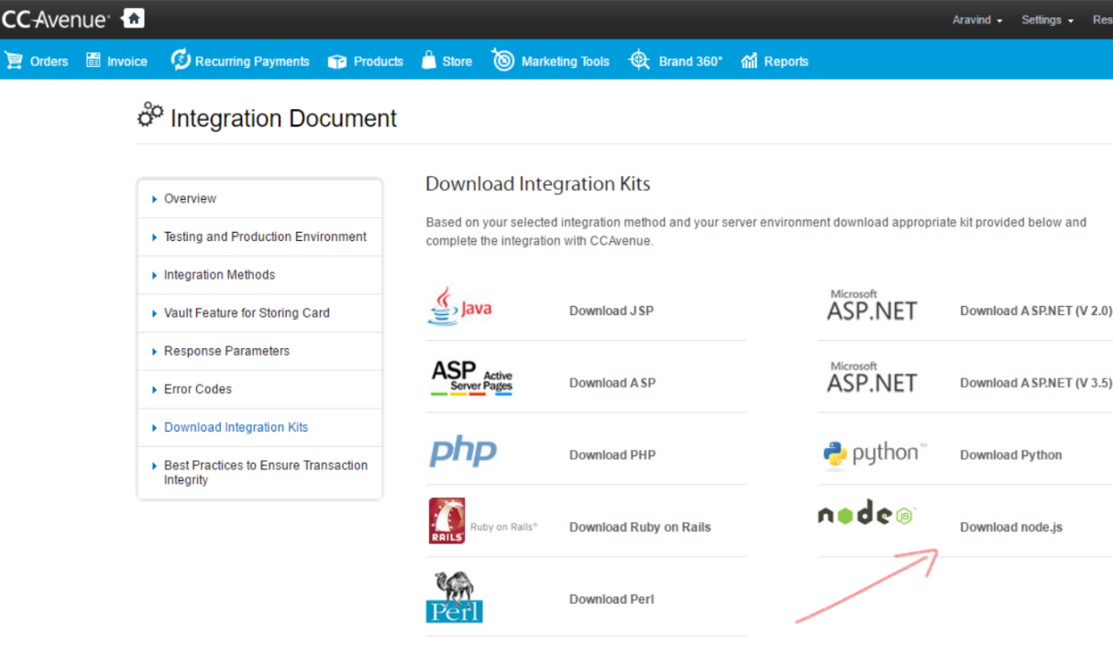The image size is (1113, 646).
Task: Click the ASP Active Server Pages logo
Action: click(x=472, y=378)
